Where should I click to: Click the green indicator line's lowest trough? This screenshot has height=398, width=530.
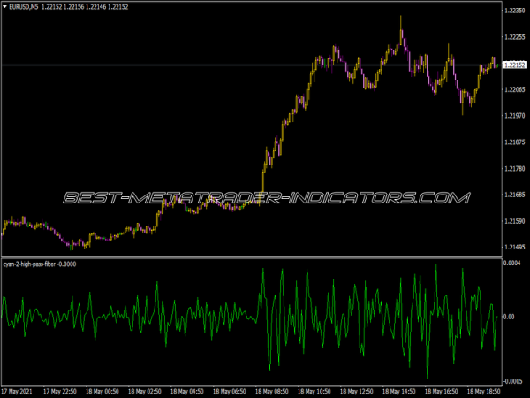coord(427,378)
